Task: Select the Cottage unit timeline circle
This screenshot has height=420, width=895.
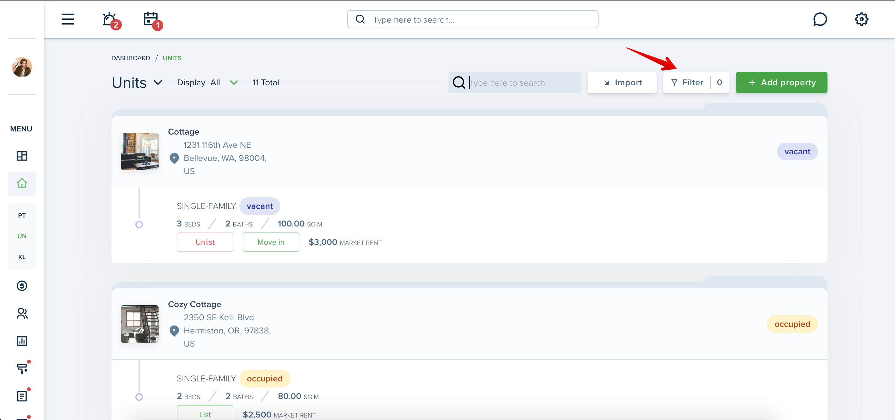Action: pyautogui.click(x=139, y=225)
